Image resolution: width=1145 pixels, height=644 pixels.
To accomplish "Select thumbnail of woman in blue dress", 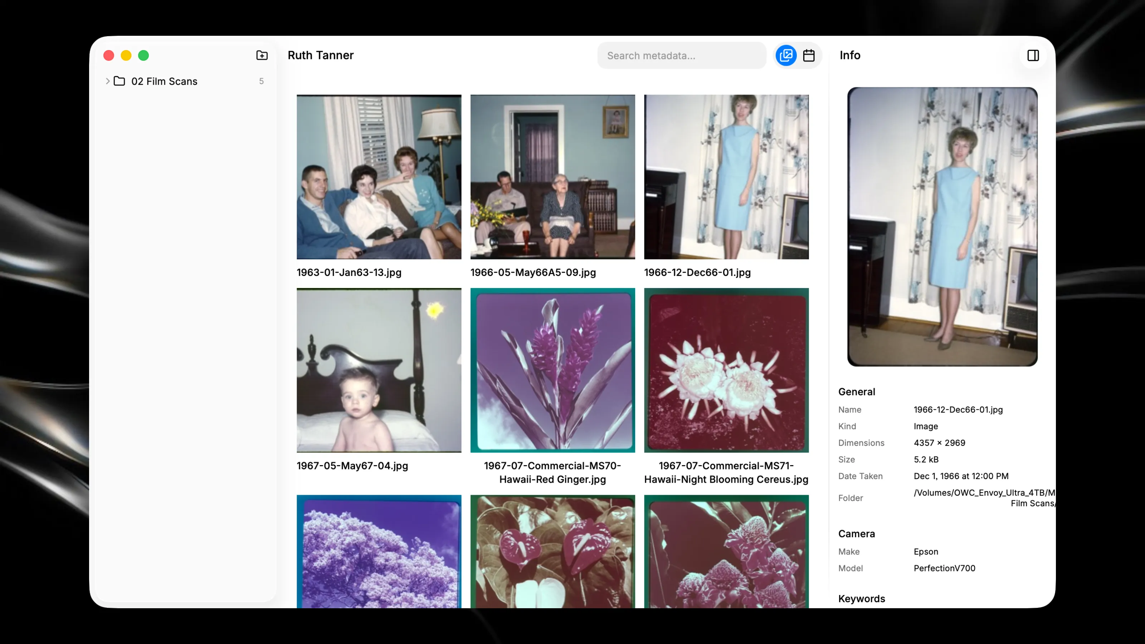I will tap(726, 177).
